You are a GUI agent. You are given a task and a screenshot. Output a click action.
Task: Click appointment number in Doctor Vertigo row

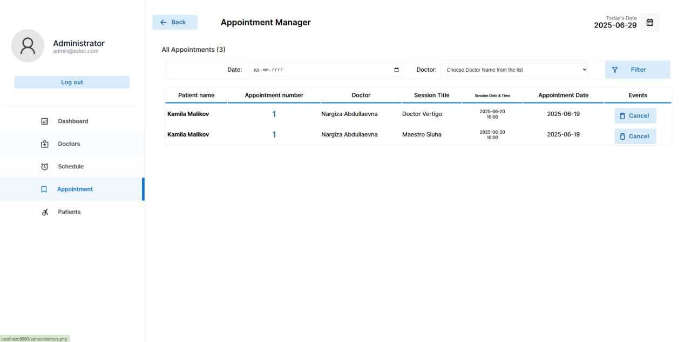pos(274,114)
